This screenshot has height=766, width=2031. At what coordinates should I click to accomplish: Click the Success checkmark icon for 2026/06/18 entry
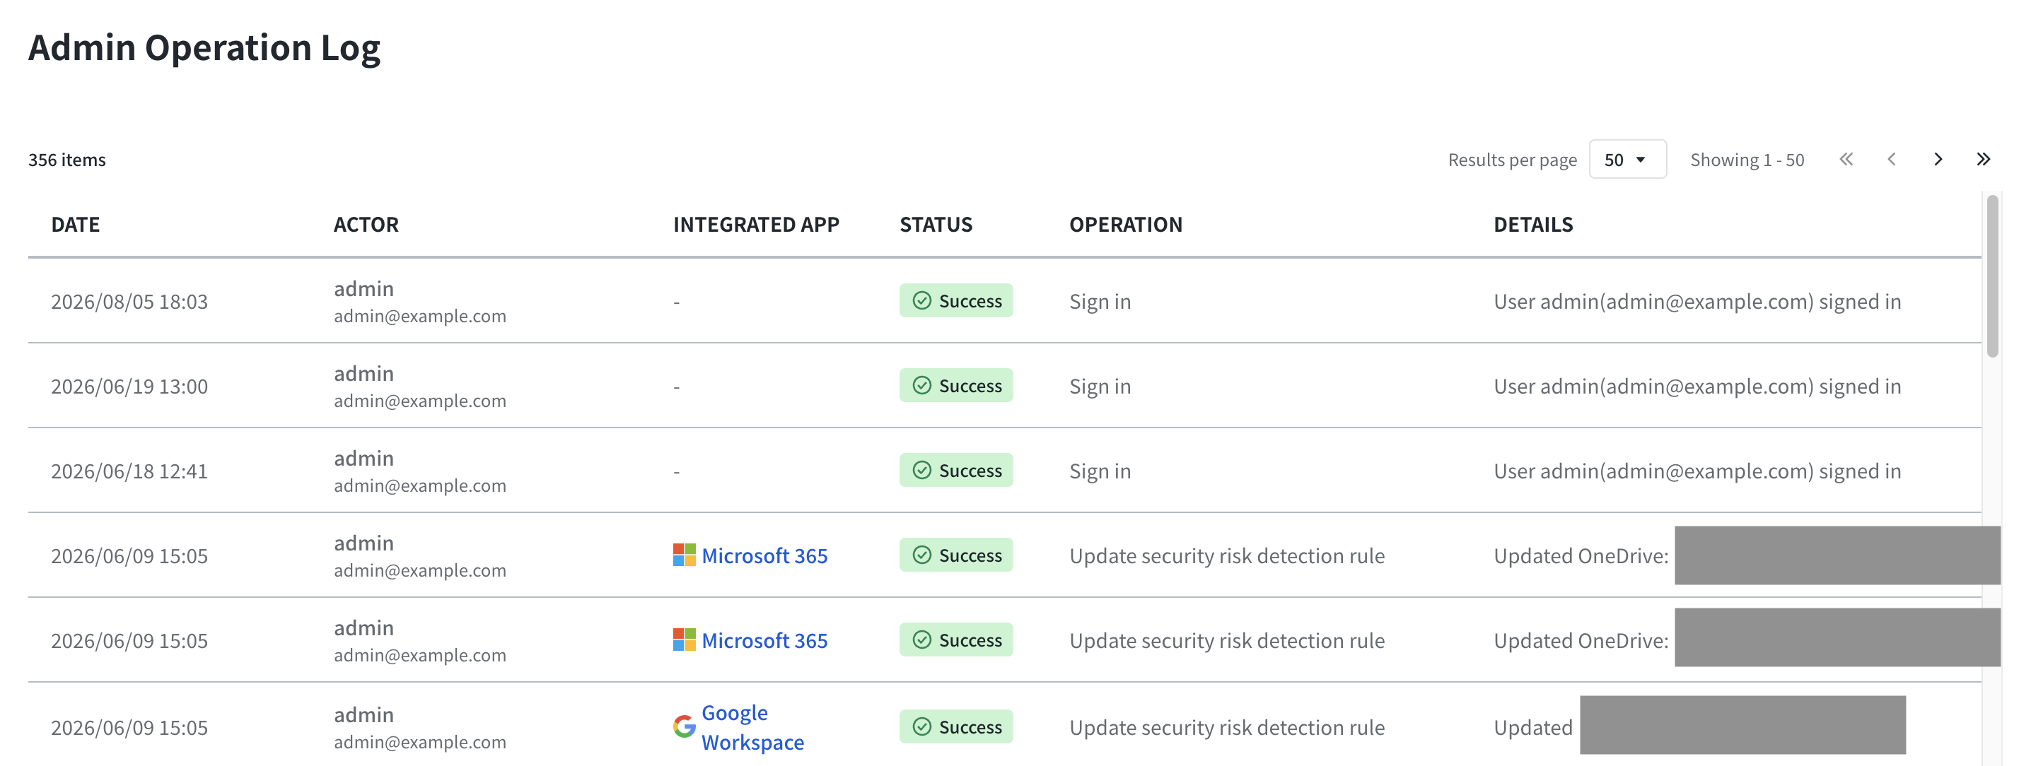(x=921, y=471)
